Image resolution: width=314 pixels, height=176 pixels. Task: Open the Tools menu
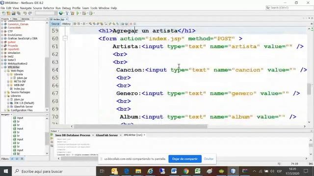(x=94, y=8)
